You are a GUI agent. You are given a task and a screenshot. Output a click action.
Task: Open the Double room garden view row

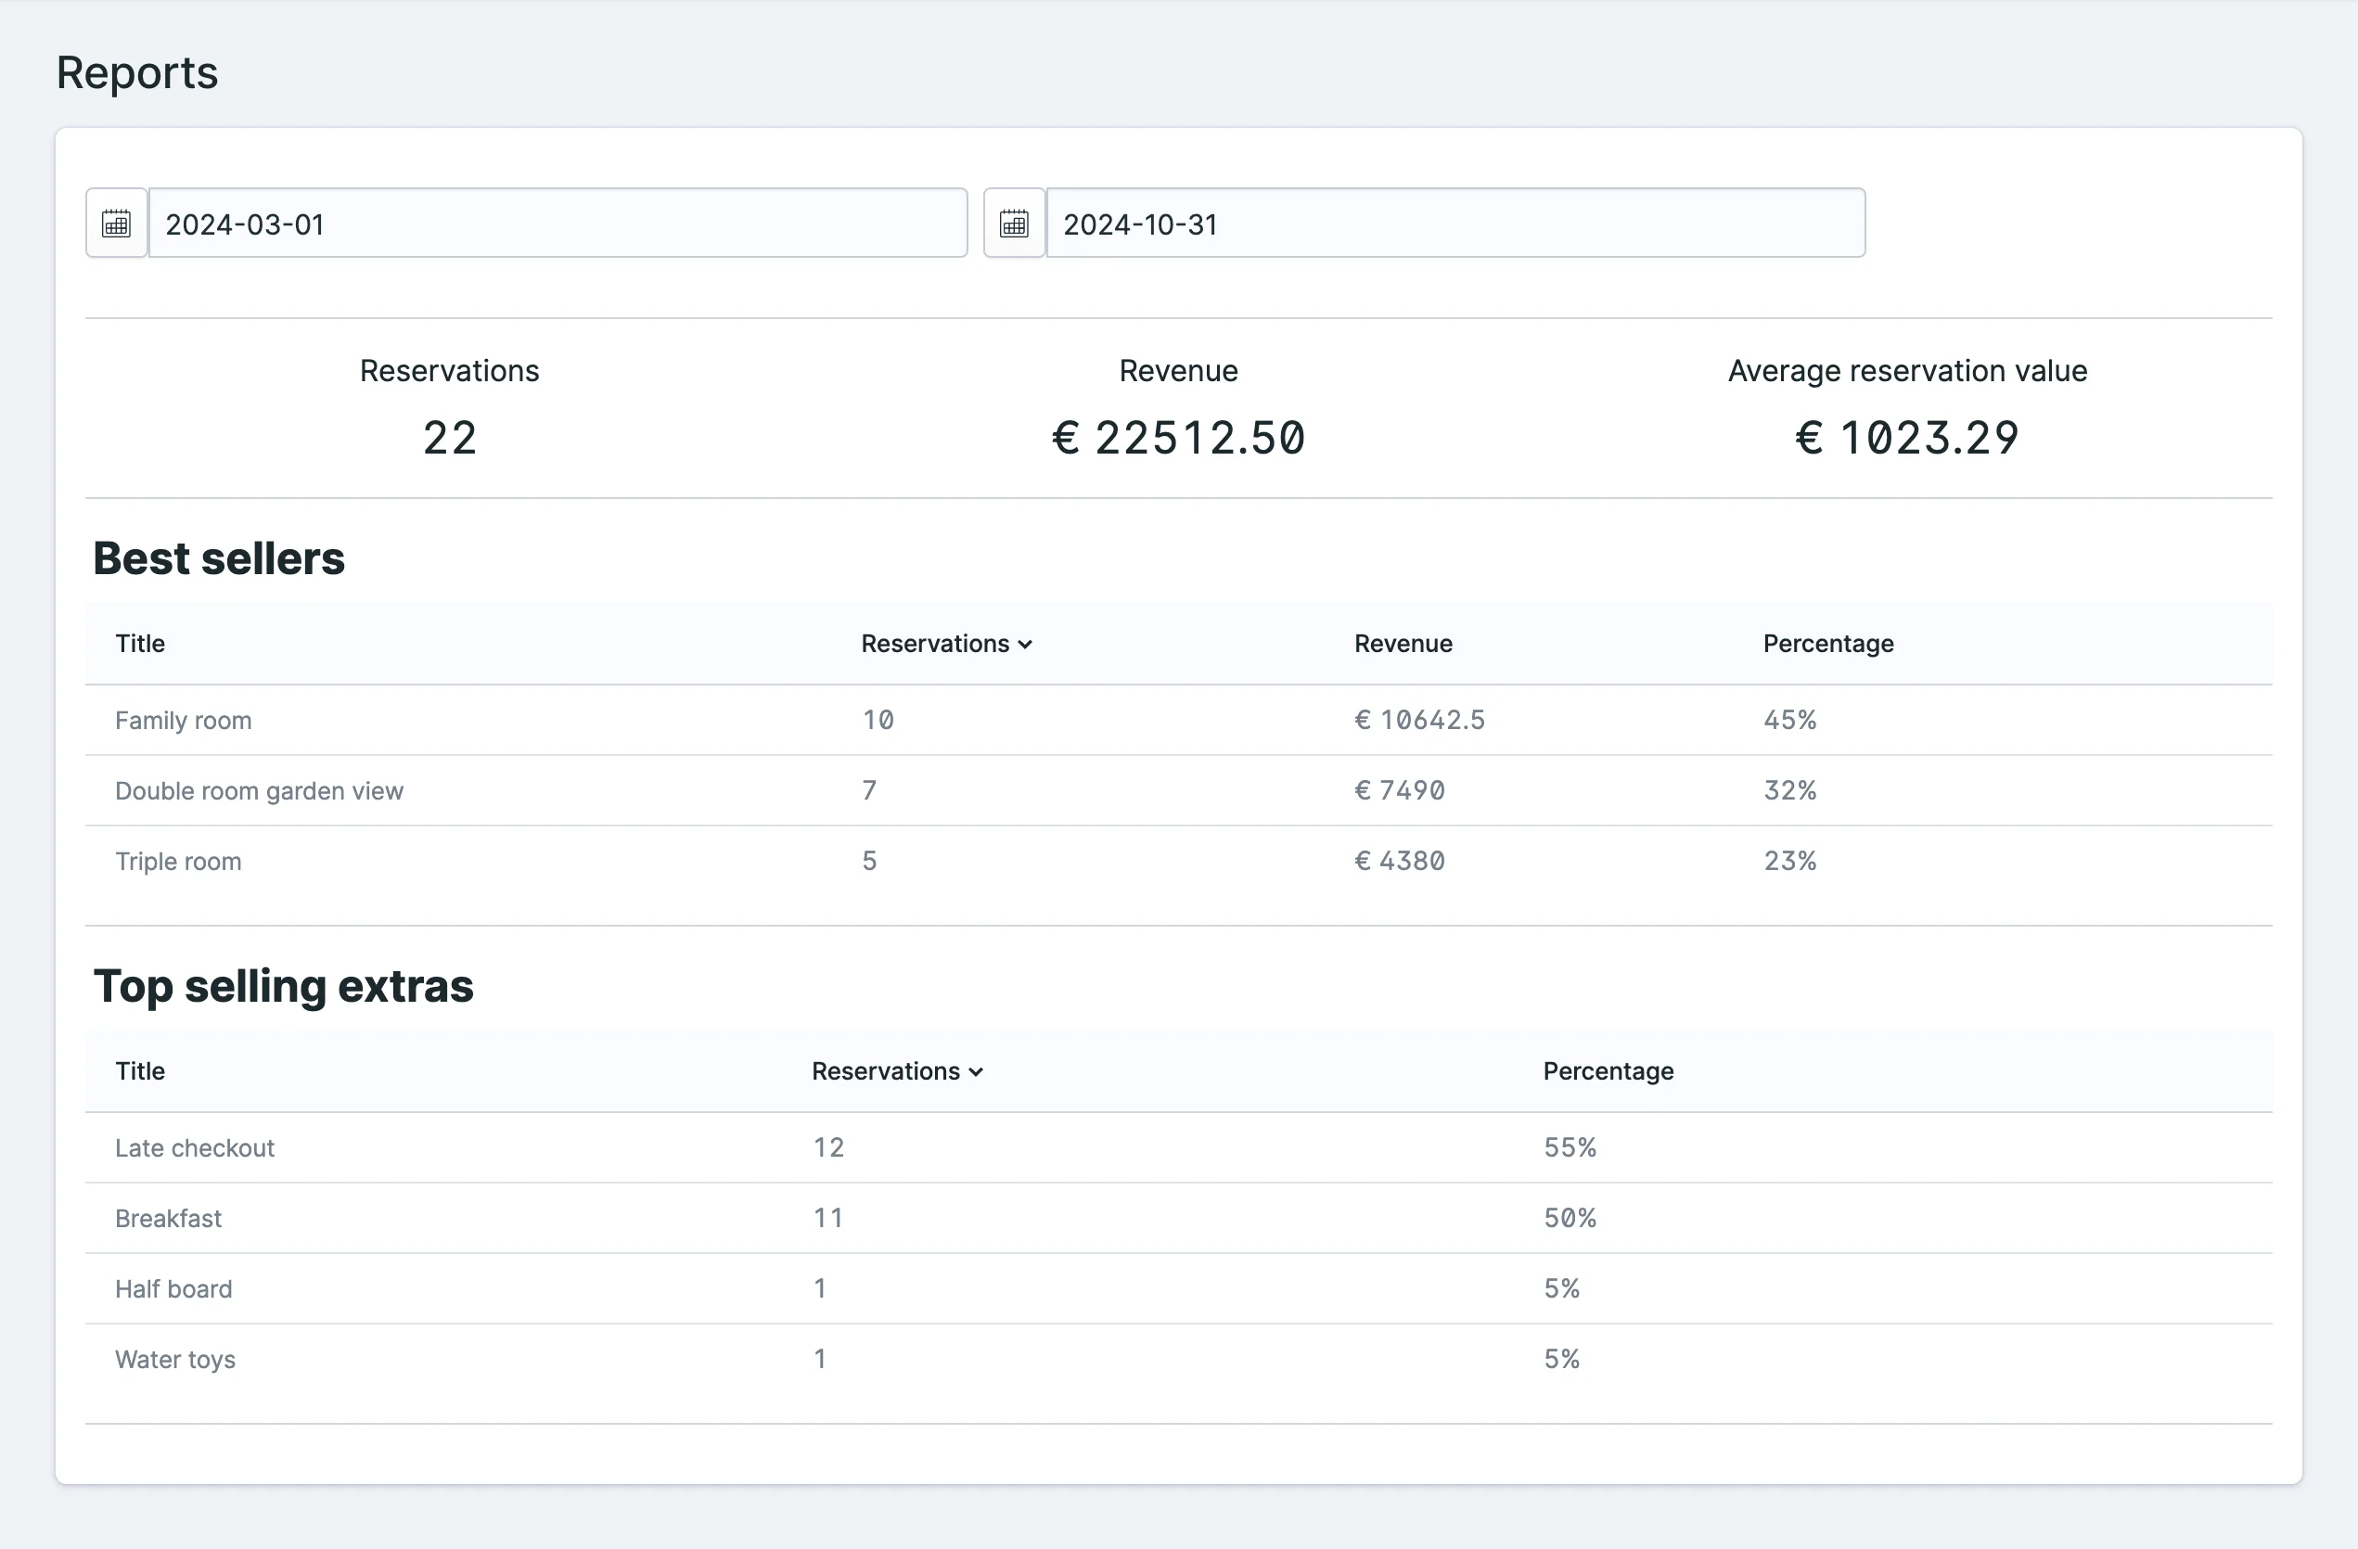[x=259, y=790]
